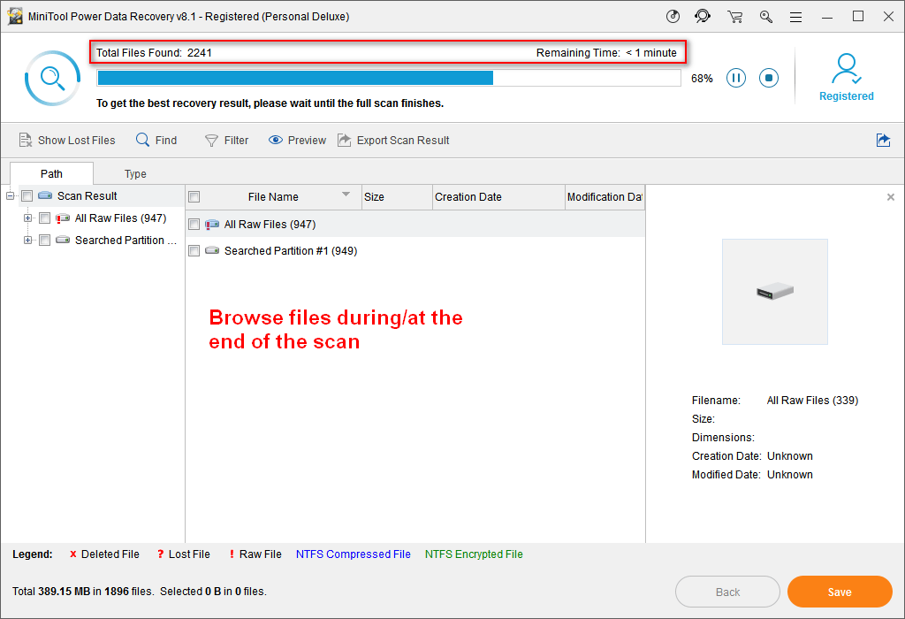Click the drive preview thumbnail

(x=774, y=292)
